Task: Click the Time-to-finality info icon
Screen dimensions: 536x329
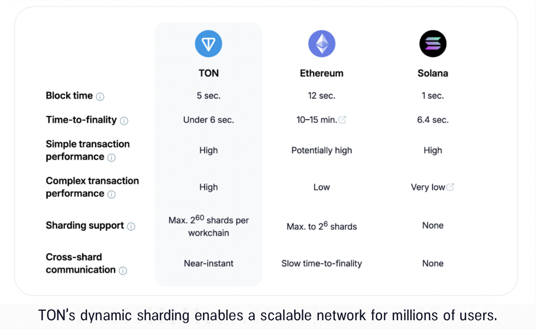Action: coord(124,121)
